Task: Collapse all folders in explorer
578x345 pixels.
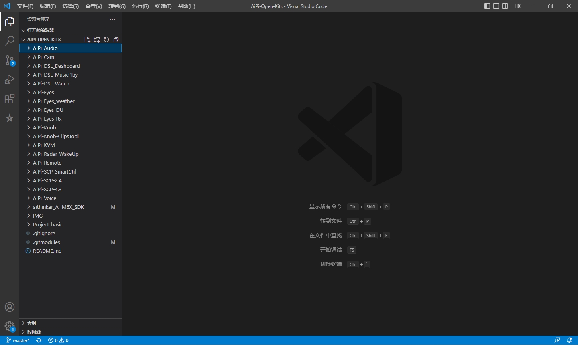Action: pos(116,40)
